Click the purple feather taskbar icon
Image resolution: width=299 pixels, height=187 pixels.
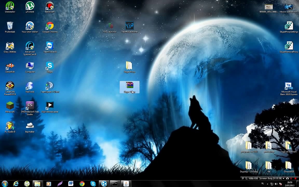tap(60, 184)
